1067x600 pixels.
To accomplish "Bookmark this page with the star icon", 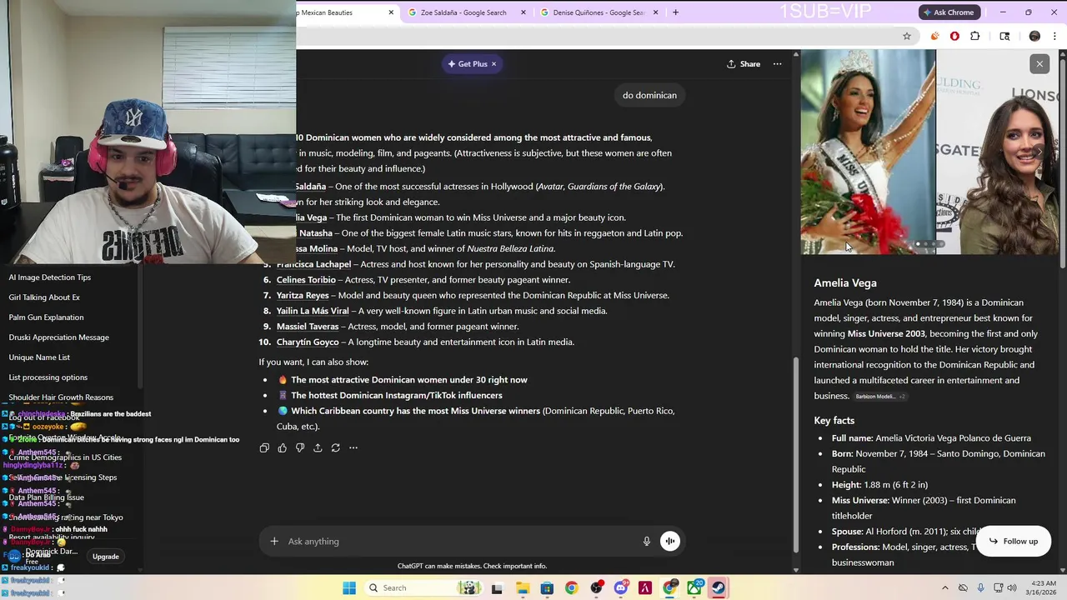I will 907,36.
